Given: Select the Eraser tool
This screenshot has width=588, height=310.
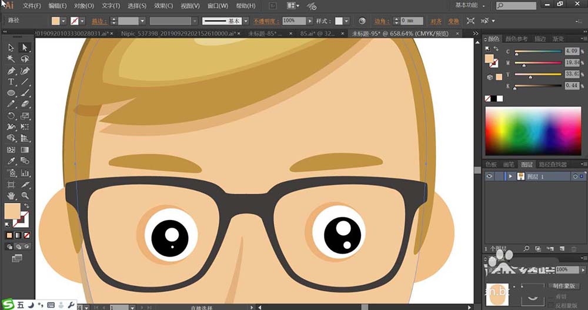Looking at the screenshot, I should pos(25,104).
